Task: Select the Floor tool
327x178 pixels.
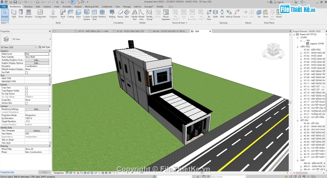Action: click(x=78, y=14)
